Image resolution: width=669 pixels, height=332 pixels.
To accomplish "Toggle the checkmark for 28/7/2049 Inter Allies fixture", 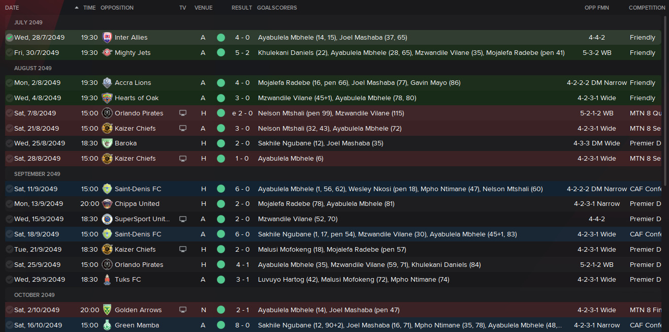I will tap(9, 37).
